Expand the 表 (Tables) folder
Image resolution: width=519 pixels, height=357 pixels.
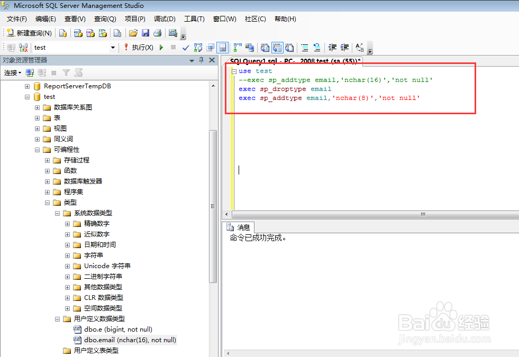(38, 118)
